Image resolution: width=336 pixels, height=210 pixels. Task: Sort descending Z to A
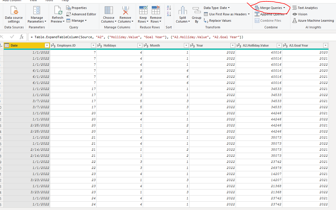(x=169, y=14)
